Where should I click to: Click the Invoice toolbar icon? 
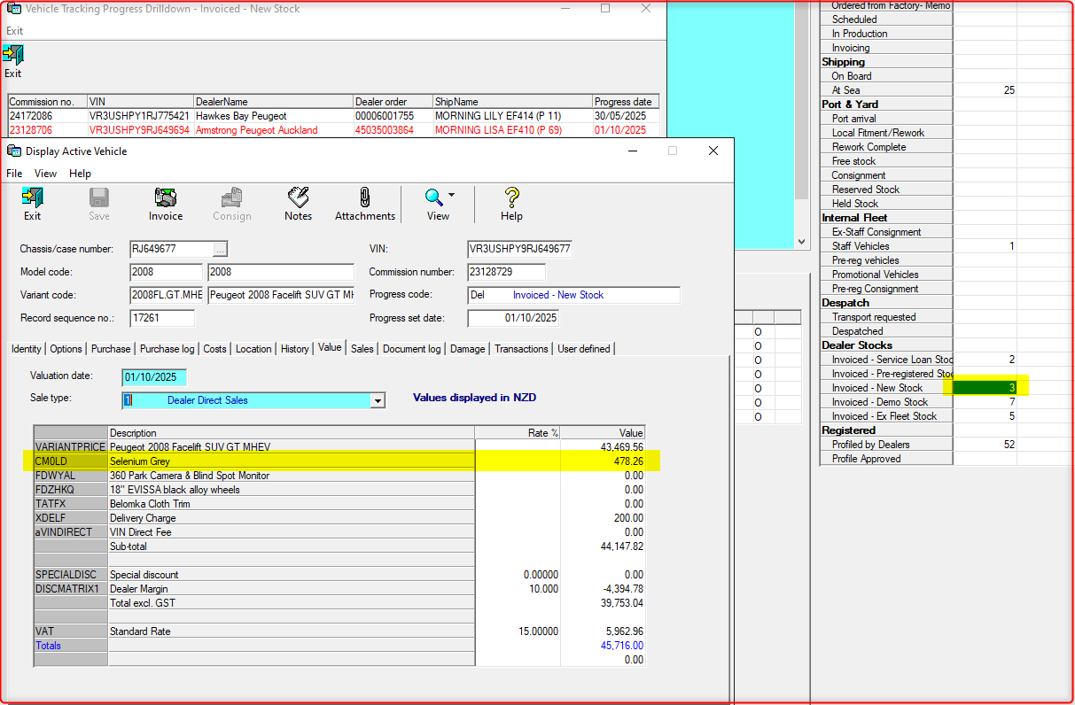click(165, 198)
